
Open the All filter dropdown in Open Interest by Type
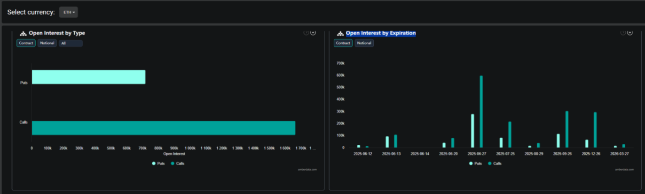pyautogui.click(x=71, y=43)
